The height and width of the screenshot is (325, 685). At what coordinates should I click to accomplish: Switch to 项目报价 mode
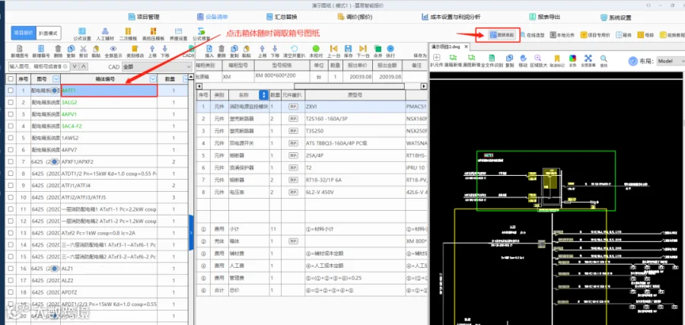coord(23,33)
